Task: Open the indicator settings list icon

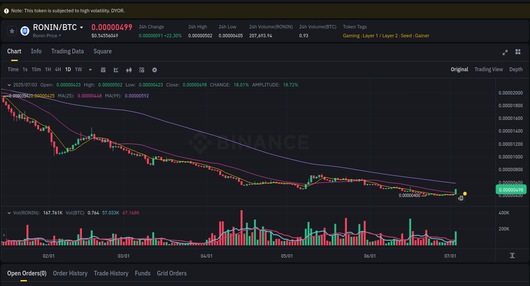Action: point(142,69)
